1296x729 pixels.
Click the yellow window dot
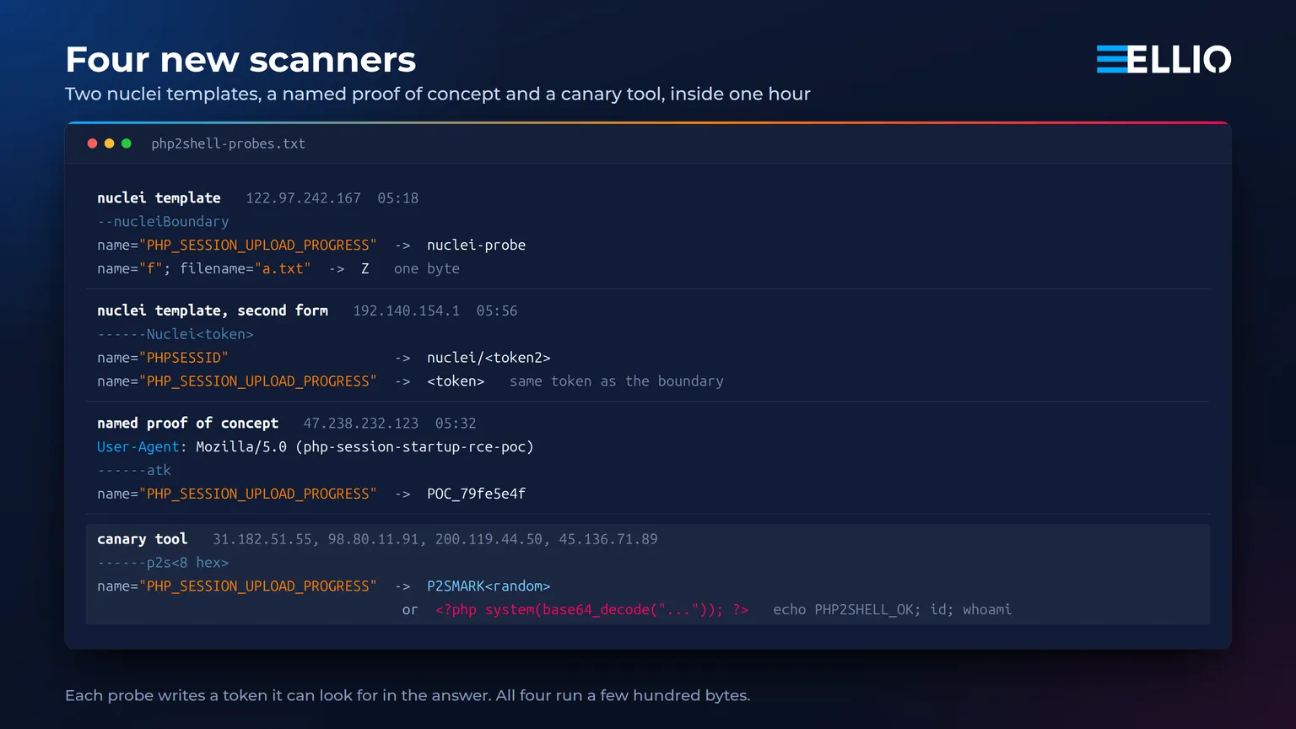(109, 143)
